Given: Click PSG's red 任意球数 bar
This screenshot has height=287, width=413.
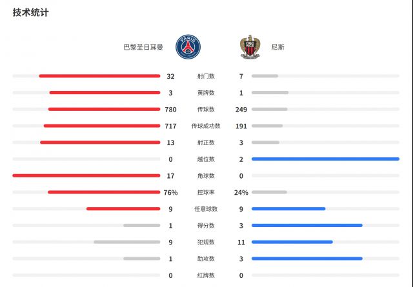Looking at the screenshot, I should click(123, 208).
